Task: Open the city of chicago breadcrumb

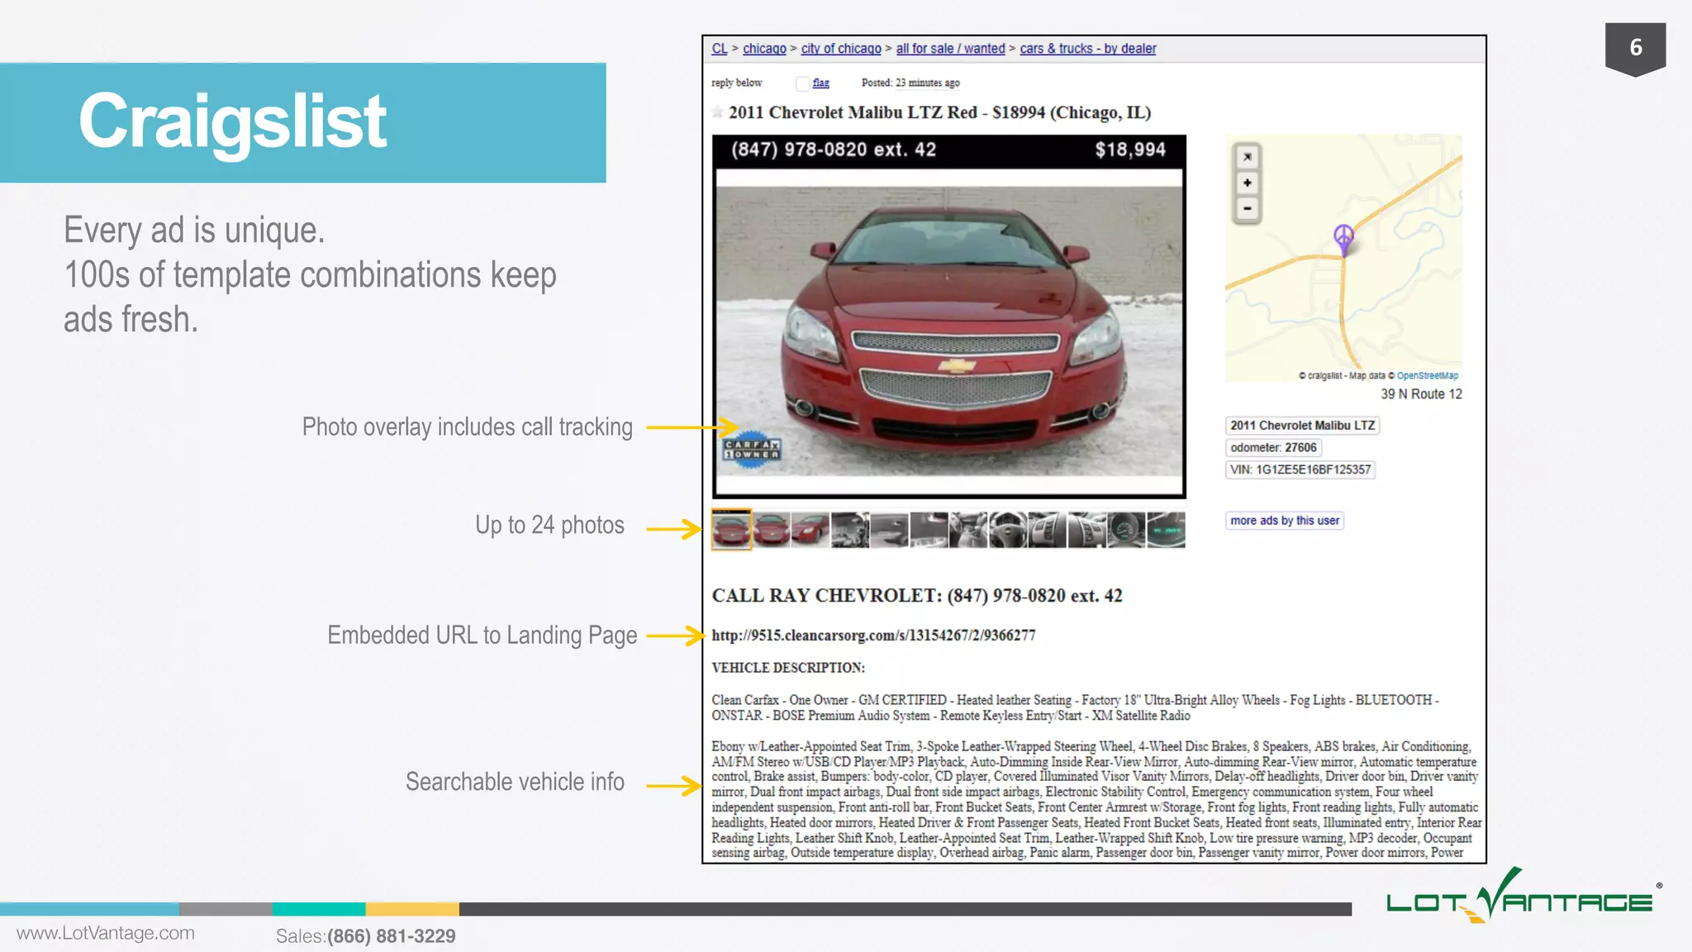Action: [x=841, y=49]
